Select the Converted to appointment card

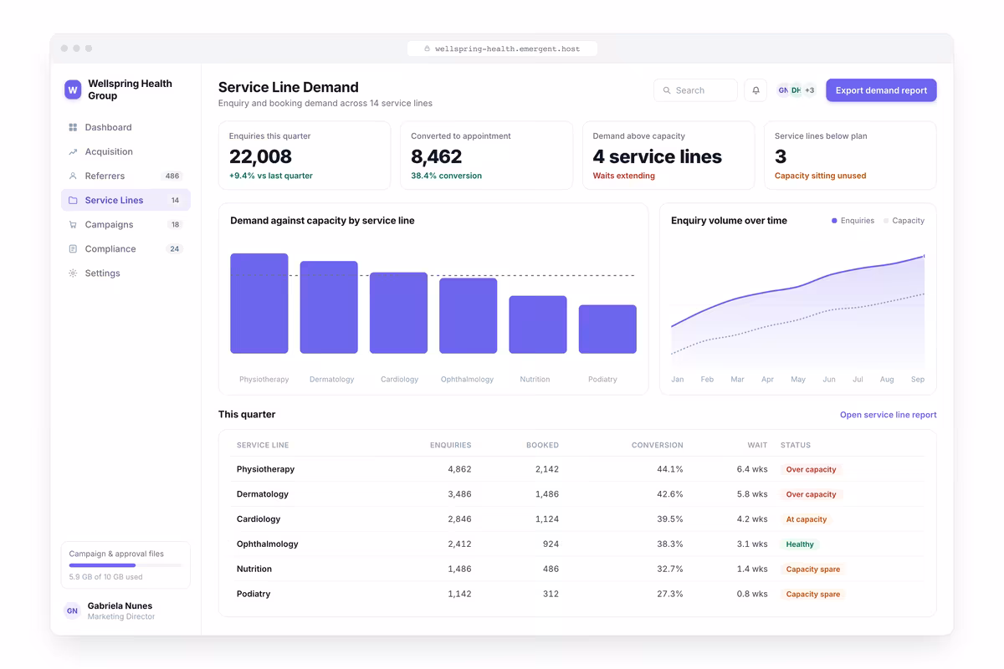tap(486, 156)
